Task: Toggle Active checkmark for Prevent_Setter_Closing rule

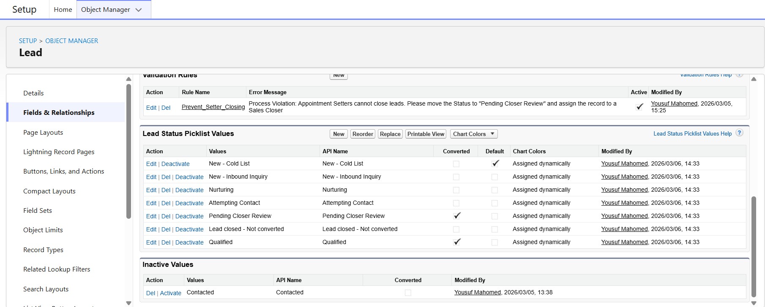Action: pyautogui.click(x=639, y=107)
